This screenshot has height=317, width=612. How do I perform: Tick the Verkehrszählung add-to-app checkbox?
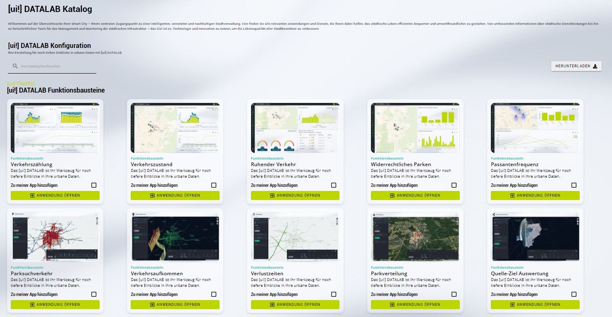pyautogui.click(x=94, y=185)
